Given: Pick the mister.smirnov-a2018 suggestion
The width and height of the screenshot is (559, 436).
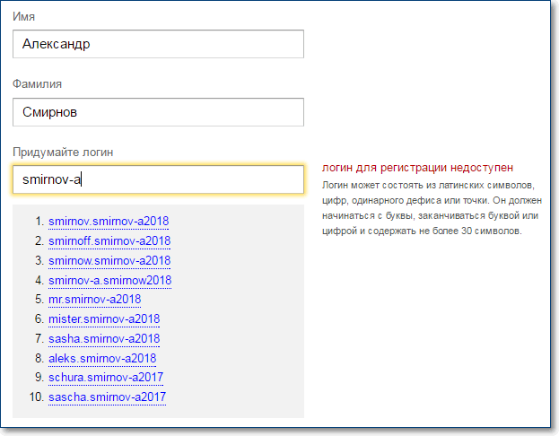Looking at the screenshot, I should pos(104,318).
